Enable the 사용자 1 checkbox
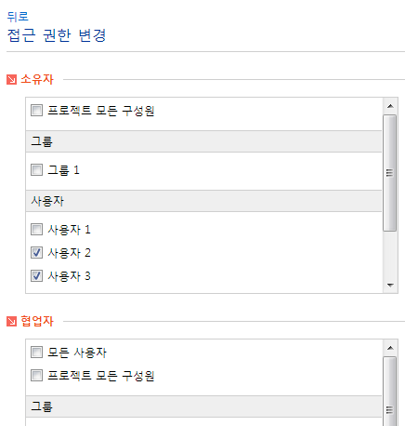 click(x=36, y=230)
